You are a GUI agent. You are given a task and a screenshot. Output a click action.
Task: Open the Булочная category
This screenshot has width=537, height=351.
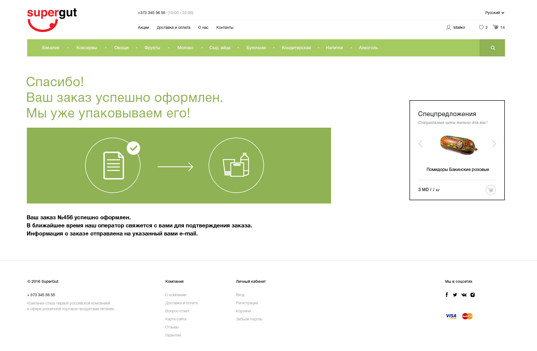click(x=256, y=48)
